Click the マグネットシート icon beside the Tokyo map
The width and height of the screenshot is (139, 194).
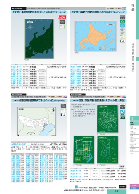click(x=63, y=106)
